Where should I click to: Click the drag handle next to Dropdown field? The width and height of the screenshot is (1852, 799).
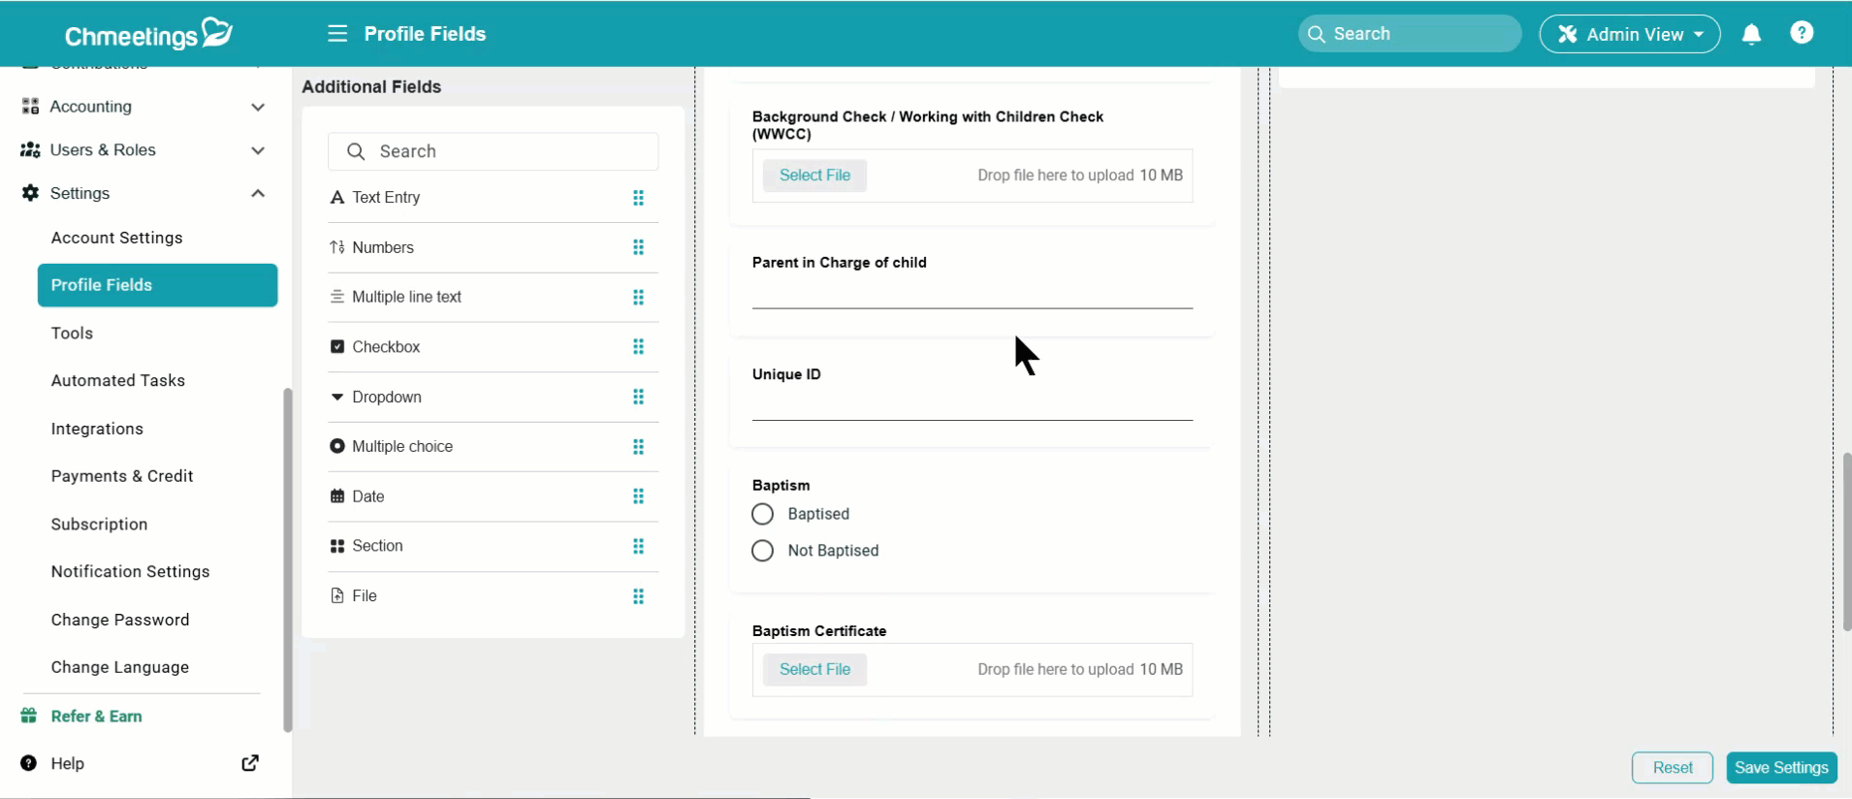click(x=638, y=397)
